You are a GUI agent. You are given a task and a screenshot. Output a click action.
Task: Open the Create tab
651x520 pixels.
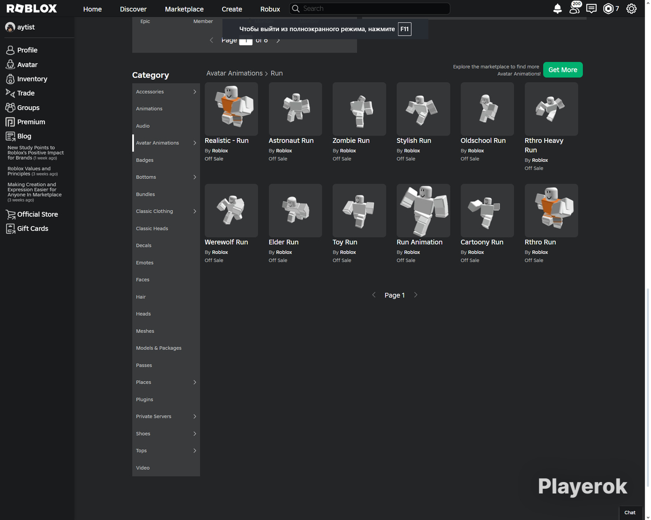point(232,9)
